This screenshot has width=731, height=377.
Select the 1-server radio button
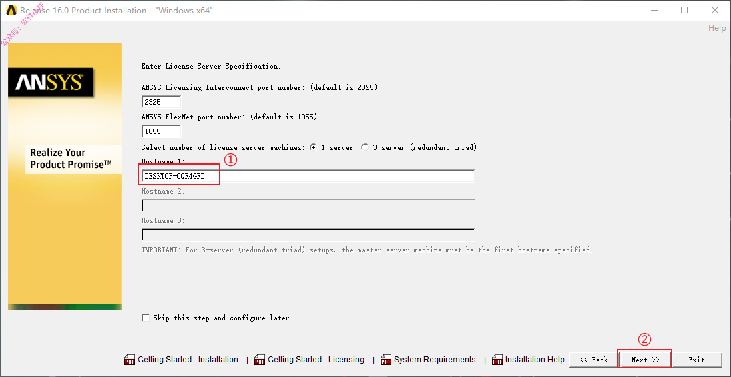tap(313, 147)
